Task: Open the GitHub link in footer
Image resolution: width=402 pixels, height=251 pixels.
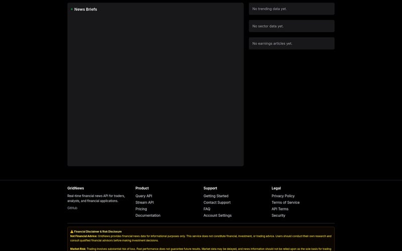Action: point(72,208)
